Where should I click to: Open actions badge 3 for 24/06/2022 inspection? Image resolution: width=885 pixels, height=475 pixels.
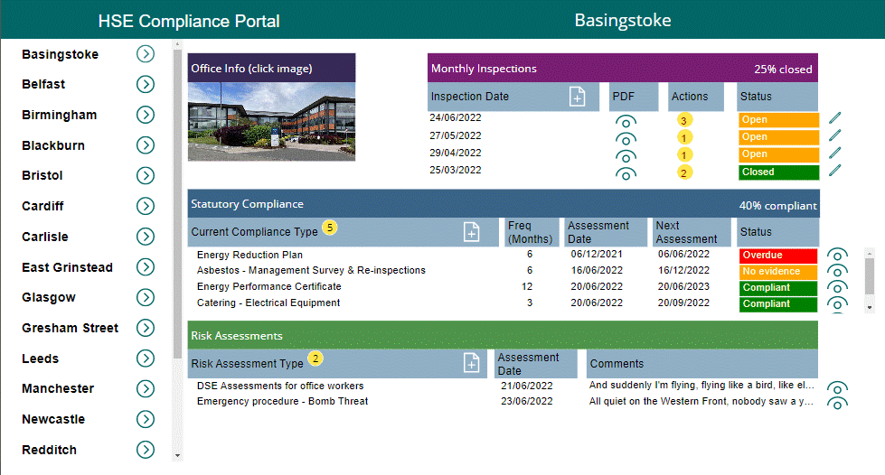(684, 121)
